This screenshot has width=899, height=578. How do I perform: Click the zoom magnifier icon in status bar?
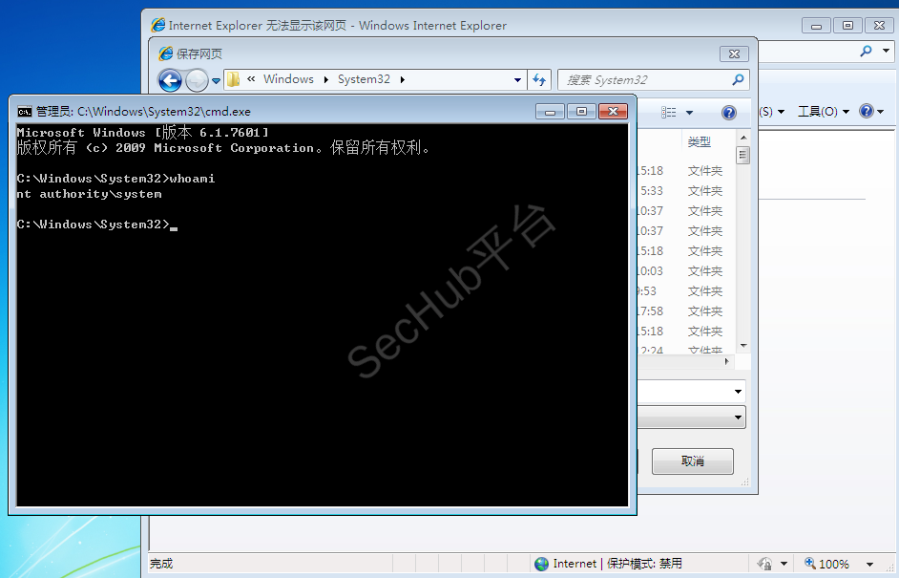810,564
